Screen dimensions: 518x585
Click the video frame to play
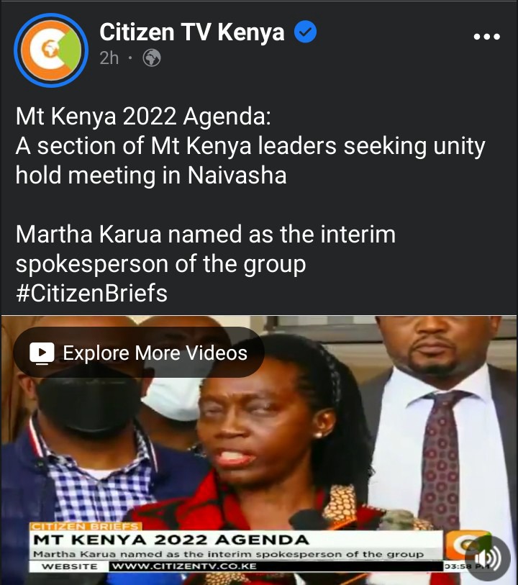coord(259,450)
